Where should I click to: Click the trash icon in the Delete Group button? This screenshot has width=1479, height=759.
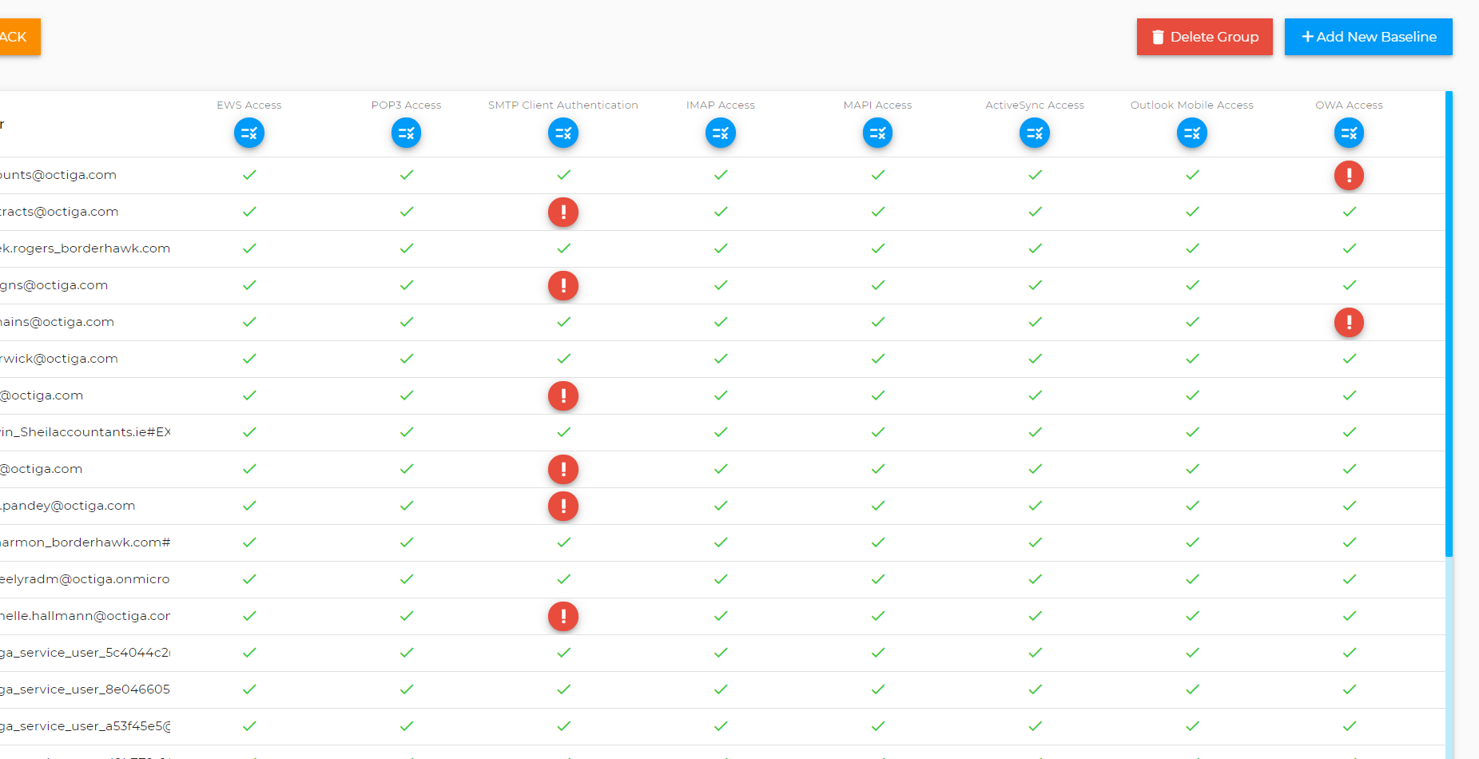[x=1158, y=37]
